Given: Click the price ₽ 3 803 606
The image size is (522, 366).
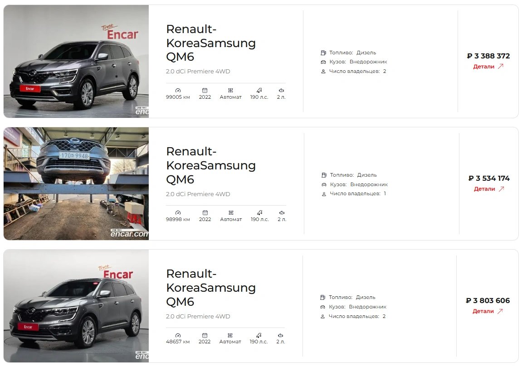Looking at the screenshot, I should (x=488, y=300).
